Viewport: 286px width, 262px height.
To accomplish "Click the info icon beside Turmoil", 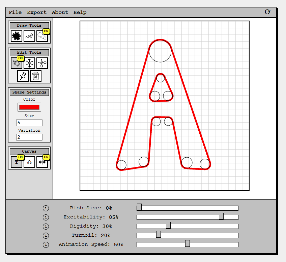I will pyautogui.click(x=46, y=236).
